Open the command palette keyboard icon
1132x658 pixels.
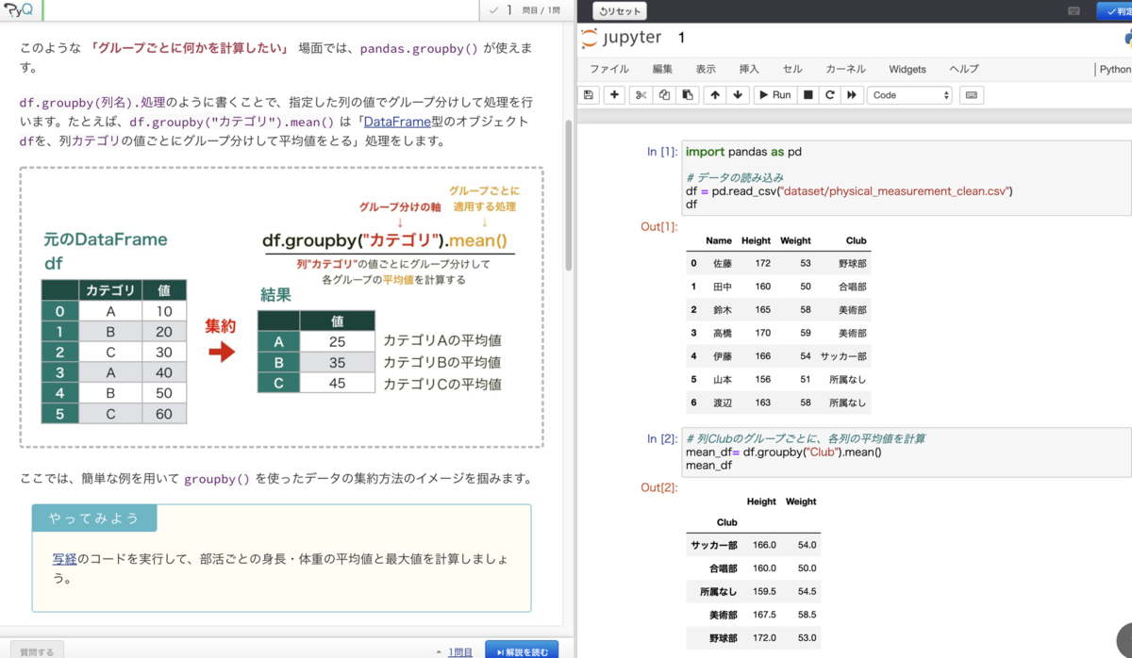(972, 95)
